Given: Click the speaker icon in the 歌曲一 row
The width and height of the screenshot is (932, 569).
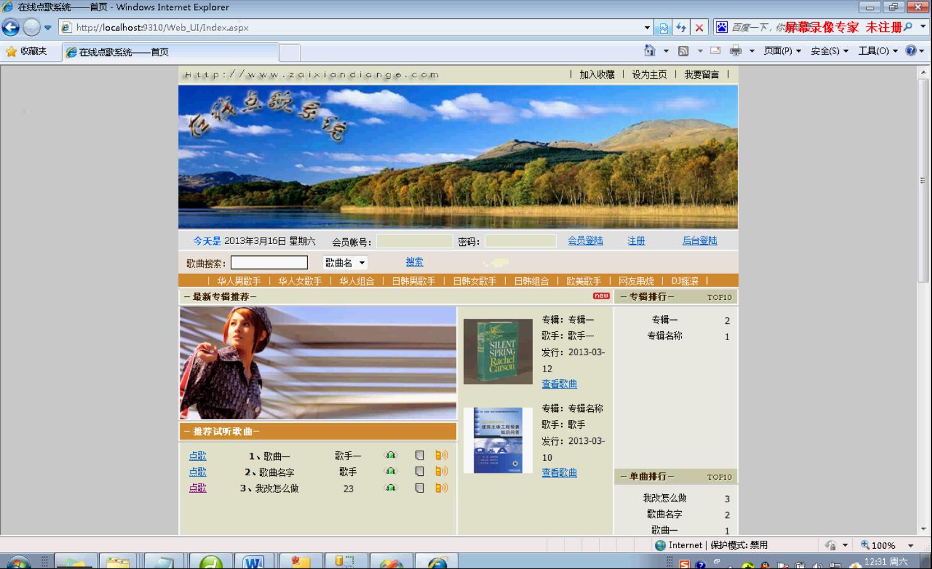Looking at the screenshot, I should click(442, 455).
